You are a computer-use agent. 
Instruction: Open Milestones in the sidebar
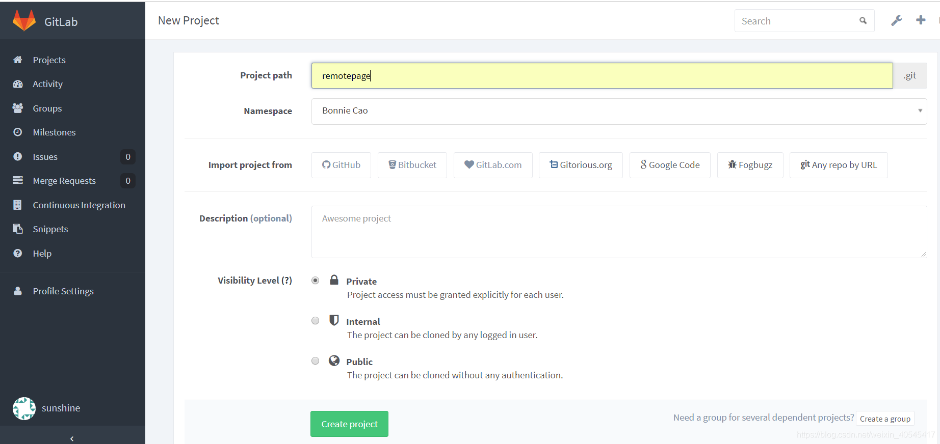[x=54, y=132]
